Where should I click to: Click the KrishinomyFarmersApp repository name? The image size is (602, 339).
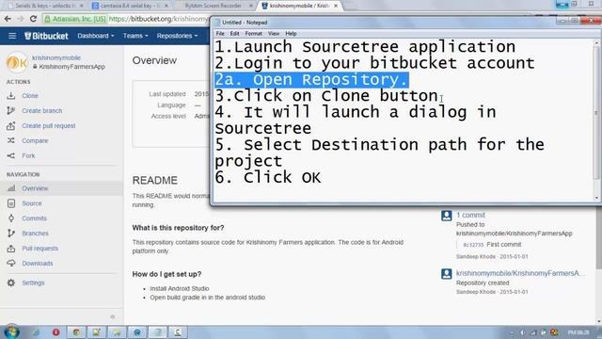click(71, 67)
